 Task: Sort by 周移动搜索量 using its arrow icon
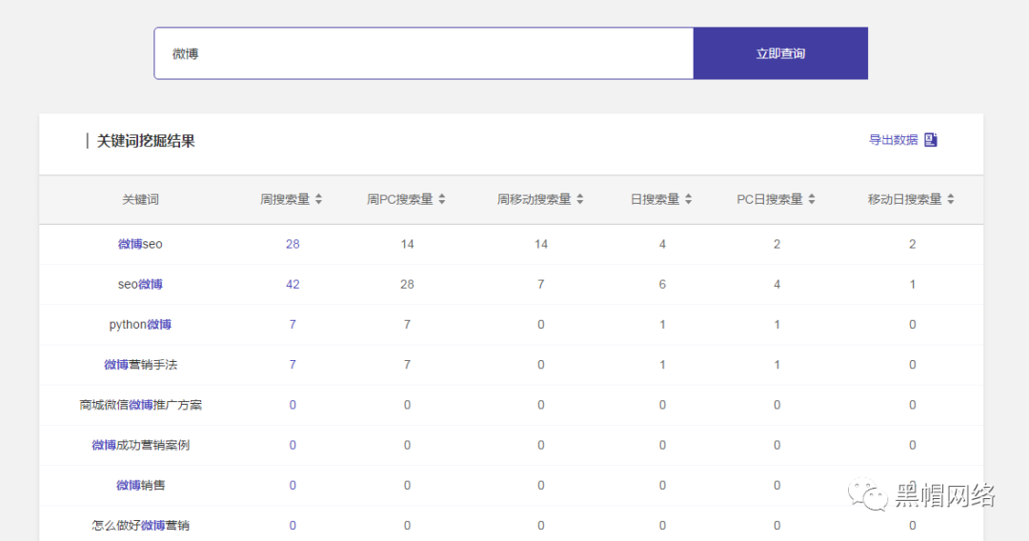click(x=580, y=199)
